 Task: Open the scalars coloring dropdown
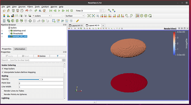coord(41,16)
